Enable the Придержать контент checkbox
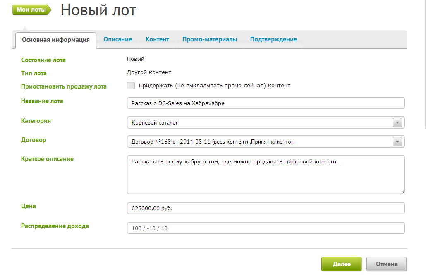 point(131,86)
